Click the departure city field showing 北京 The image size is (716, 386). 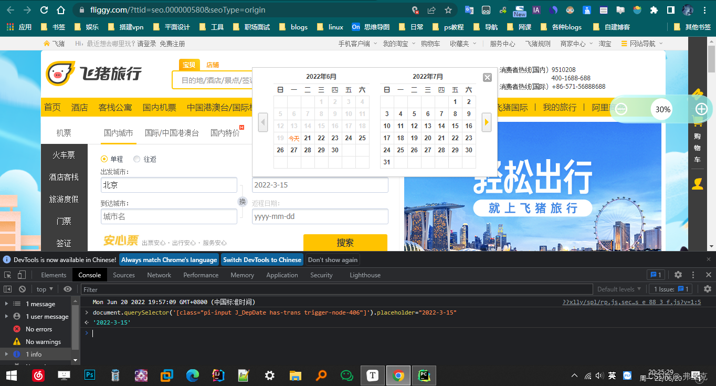click(x=169, y=185)
